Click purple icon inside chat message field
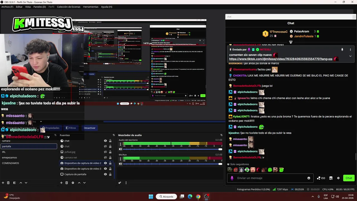 232,178
